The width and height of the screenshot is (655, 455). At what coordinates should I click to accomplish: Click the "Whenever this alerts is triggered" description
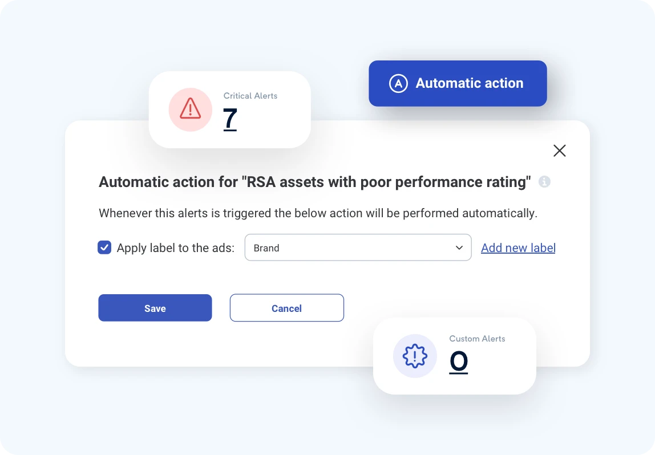click(318, 213)
